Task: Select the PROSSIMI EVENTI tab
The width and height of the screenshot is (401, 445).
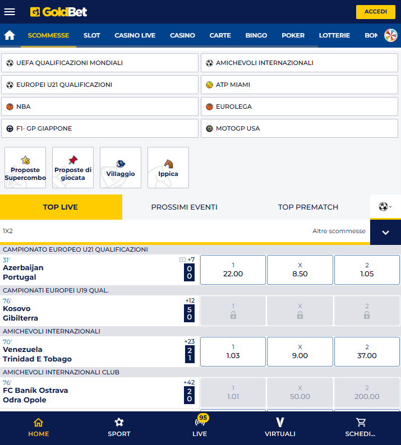Action: (185, 207)
